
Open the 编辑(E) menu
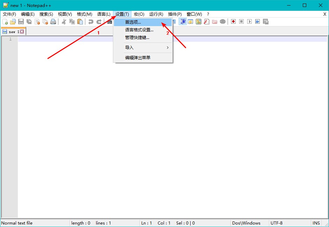(x=28, y=14)
